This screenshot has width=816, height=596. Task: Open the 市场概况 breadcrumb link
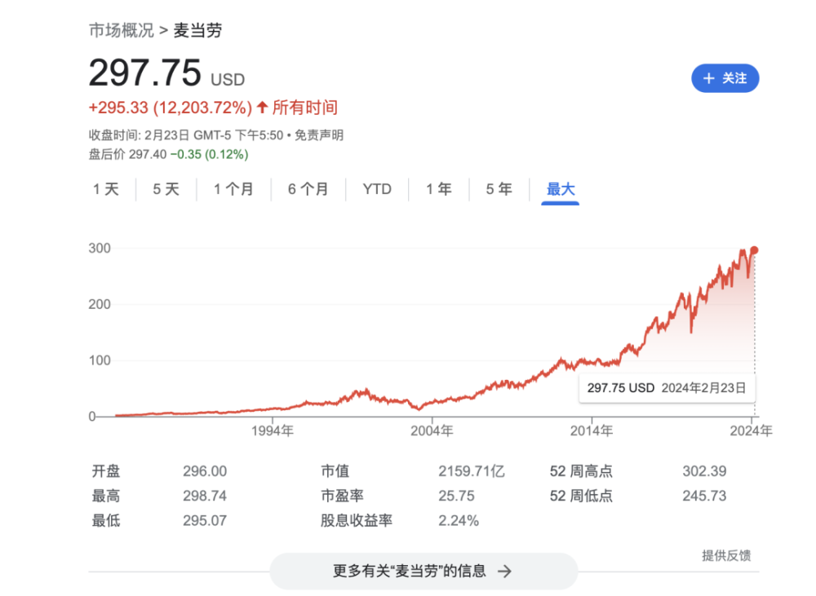pos(121,31)
